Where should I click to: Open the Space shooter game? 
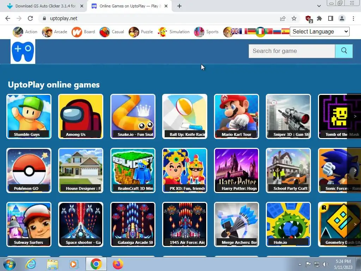(81, 224)
